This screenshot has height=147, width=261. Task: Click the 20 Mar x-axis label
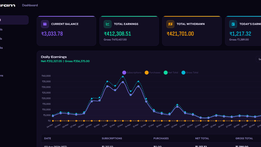(x=174, y=126)
